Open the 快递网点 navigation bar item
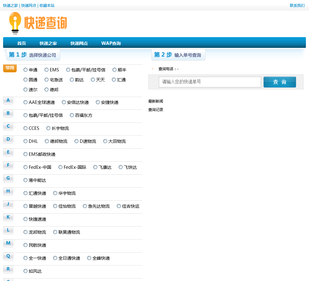 79,43
